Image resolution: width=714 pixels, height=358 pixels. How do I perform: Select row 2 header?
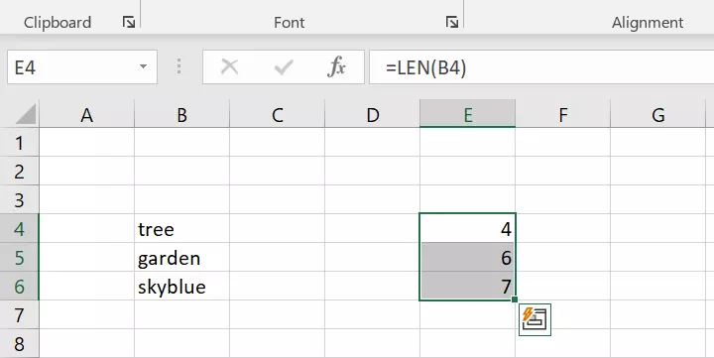19,171
